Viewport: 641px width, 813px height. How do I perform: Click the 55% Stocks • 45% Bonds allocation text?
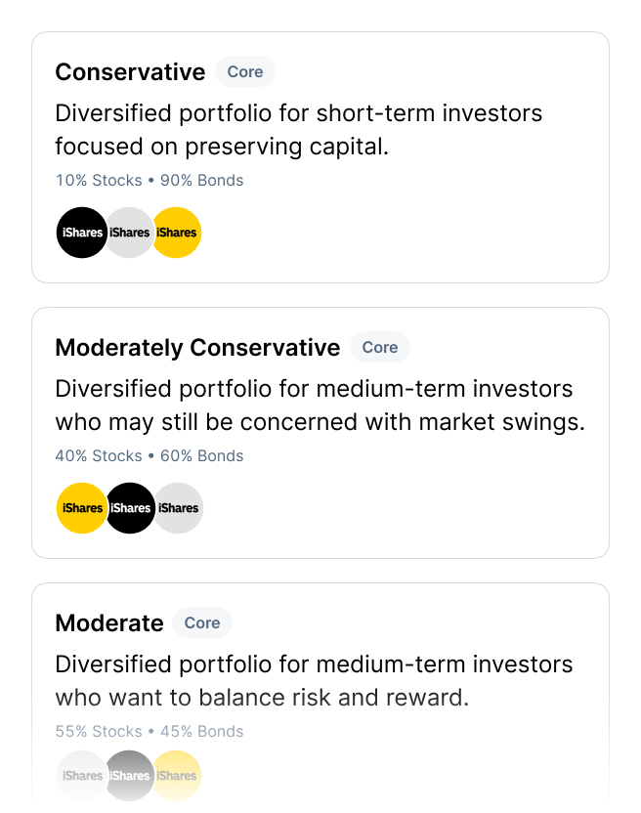[x=150, y=732]
